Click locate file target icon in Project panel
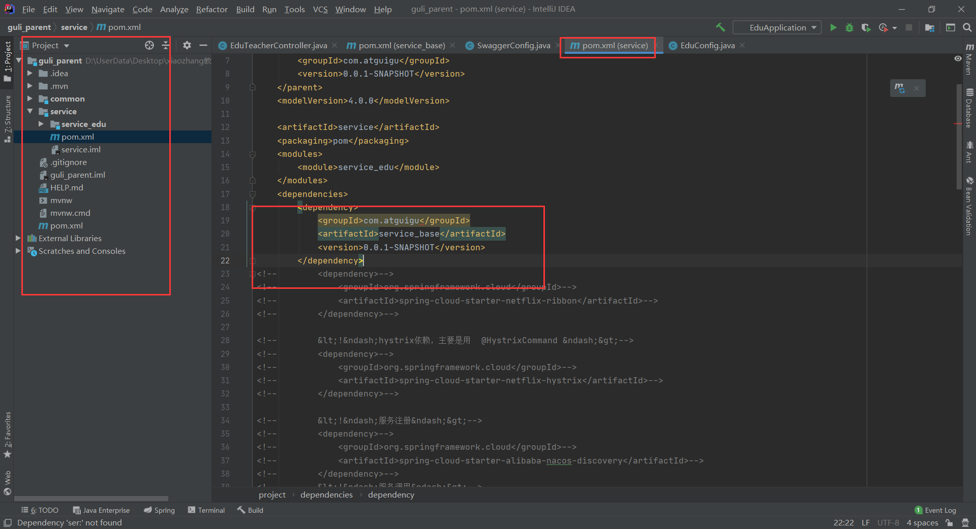Screen dimensions: 976x529 pyautogui.click(x=149, y=45)
